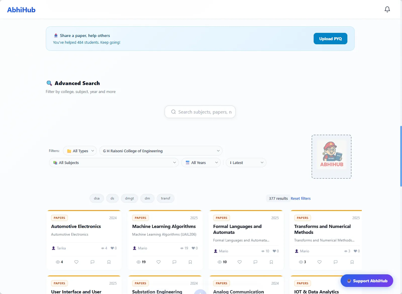Open Transforms and Numerical Methods paper title

pyautogui.click(x=322, y=229)
